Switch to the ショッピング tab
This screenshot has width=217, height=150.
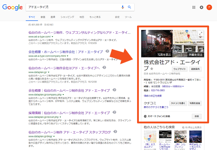tap(67, 17)
